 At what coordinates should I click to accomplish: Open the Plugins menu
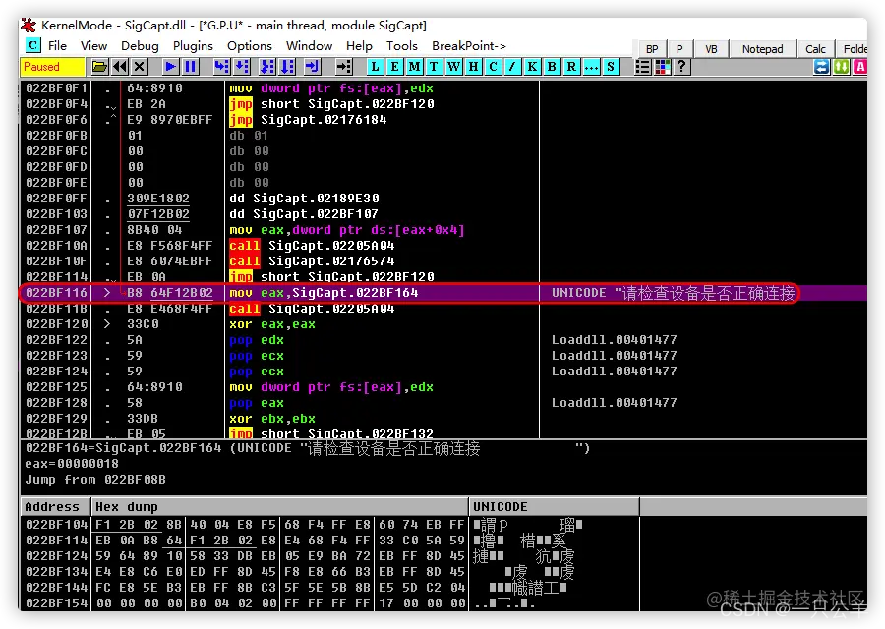pyautogui.click(x=193, y=45)
